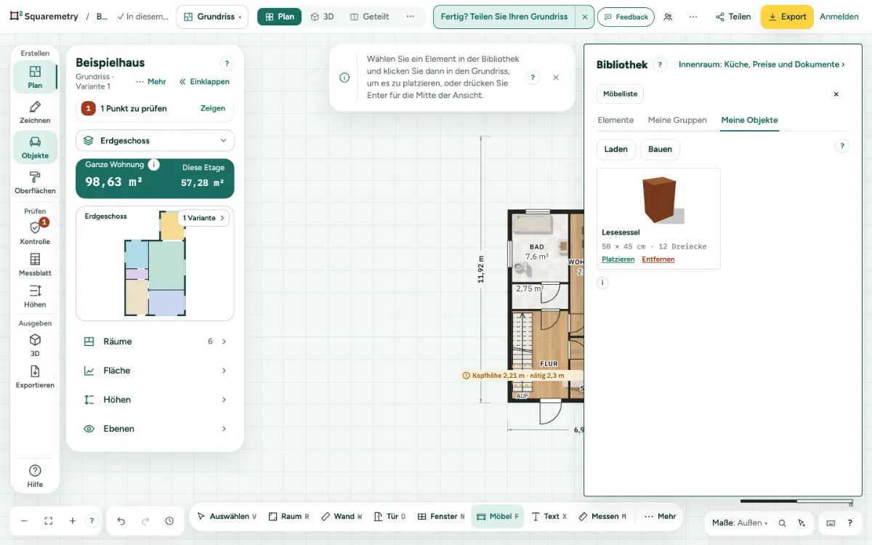
Task: Open the history clock icon
Action: (x=169, y=521)
